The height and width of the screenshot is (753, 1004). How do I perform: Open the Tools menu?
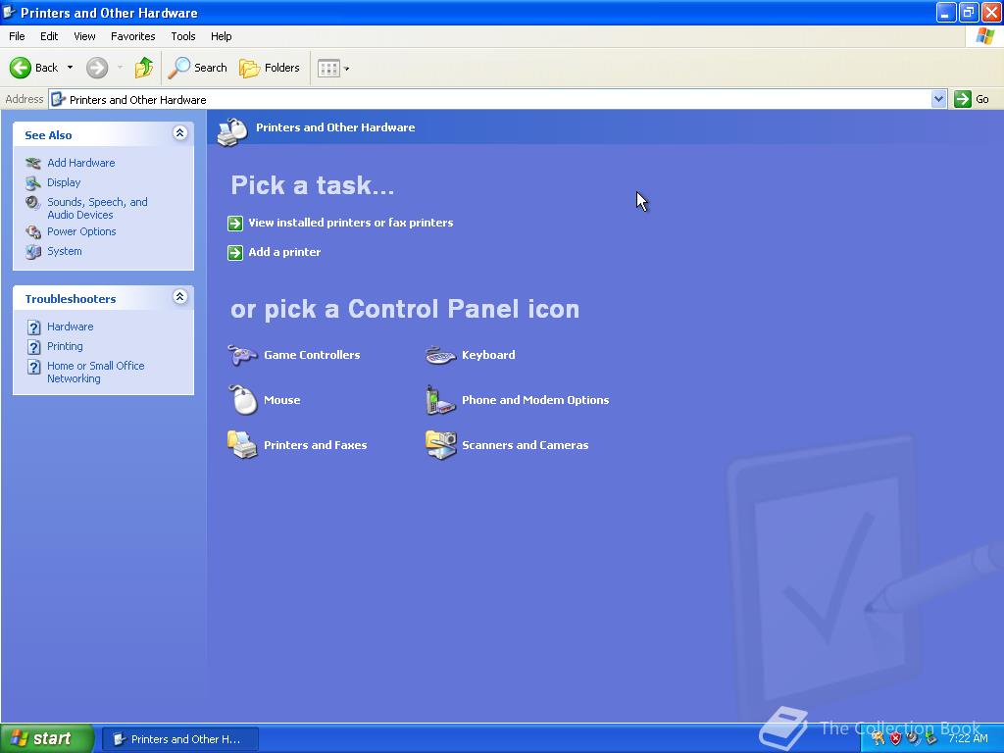coord(182,36)
